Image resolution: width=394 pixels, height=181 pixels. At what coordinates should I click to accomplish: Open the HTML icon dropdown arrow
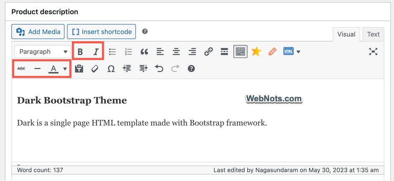tap(298, 52)
